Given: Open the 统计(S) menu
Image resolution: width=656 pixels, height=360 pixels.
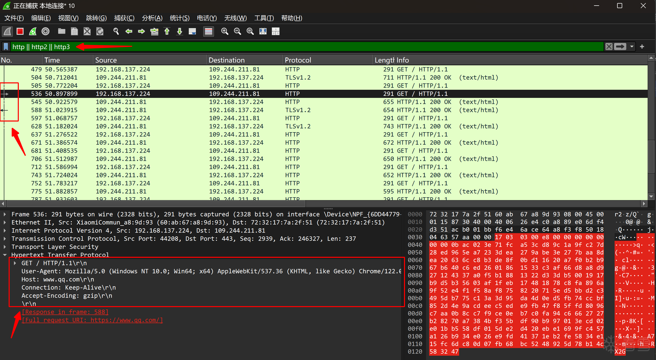Looking at the screenshot, I should (x=180, y=18).
